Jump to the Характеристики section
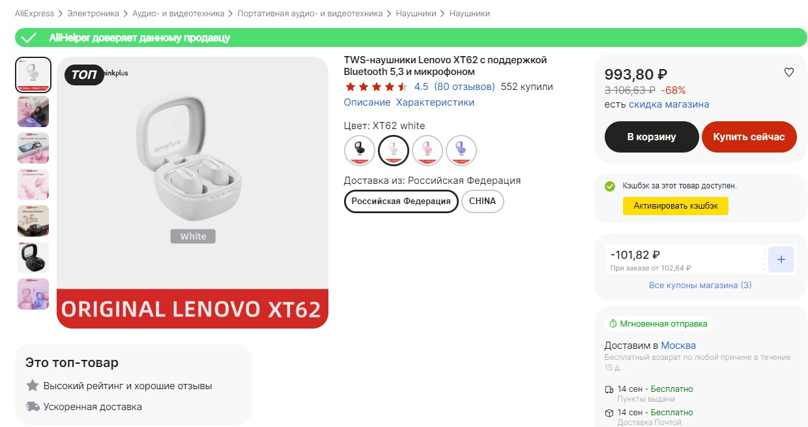The image size is (808, 427). (x=435, y=102)
